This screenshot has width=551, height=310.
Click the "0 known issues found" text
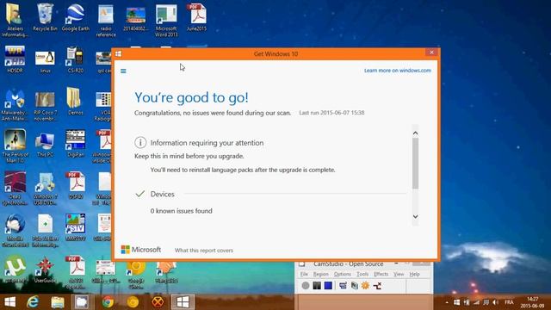coord(182,211)
